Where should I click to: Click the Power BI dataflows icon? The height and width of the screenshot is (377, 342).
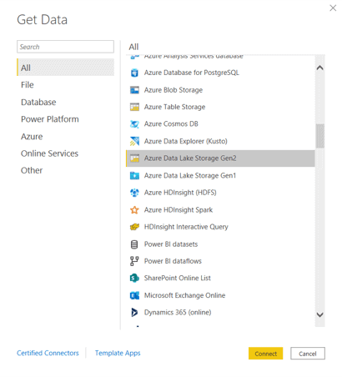tap(134, 261)
